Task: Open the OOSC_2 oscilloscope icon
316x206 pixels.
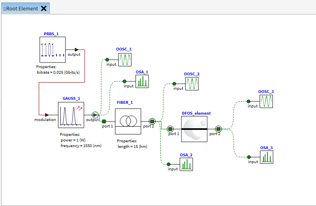Action: click(x=192, y=84)
